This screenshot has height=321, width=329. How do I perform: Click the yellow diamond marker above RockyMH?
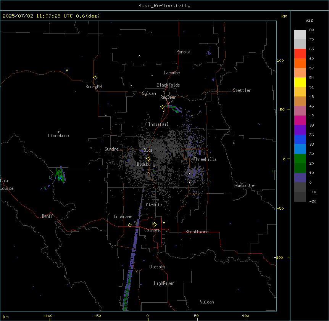coord(95,78)
